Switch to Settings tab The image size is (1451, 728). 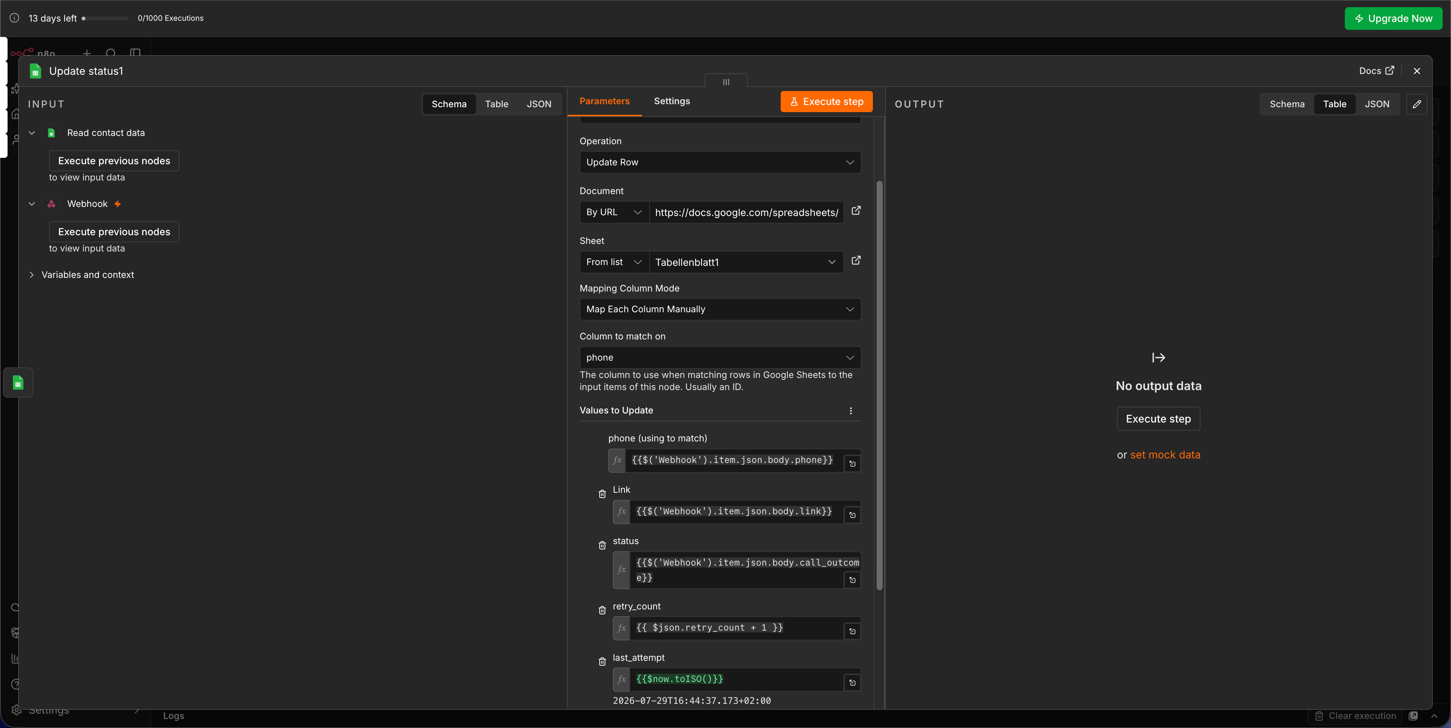pyautogui.click(x=671, y=101)
